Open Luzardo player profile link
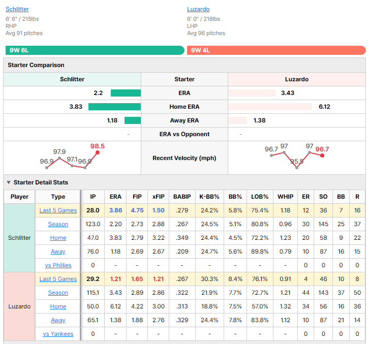 (198, 9)
